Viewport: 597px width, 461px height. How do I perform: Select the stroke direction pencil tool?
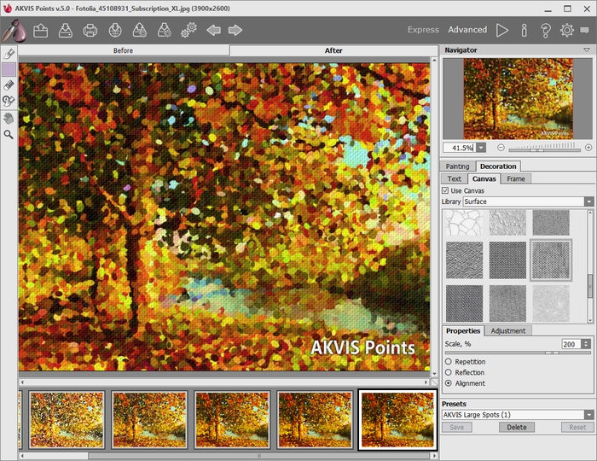(9, 54)
